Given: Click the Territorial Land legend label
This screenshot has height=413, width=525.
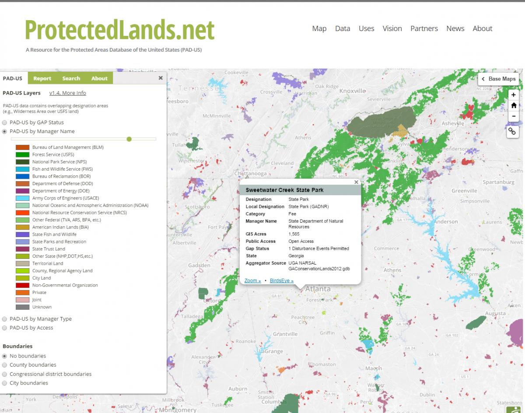Looking at the screenshot, I should click(x=48, y=263).
